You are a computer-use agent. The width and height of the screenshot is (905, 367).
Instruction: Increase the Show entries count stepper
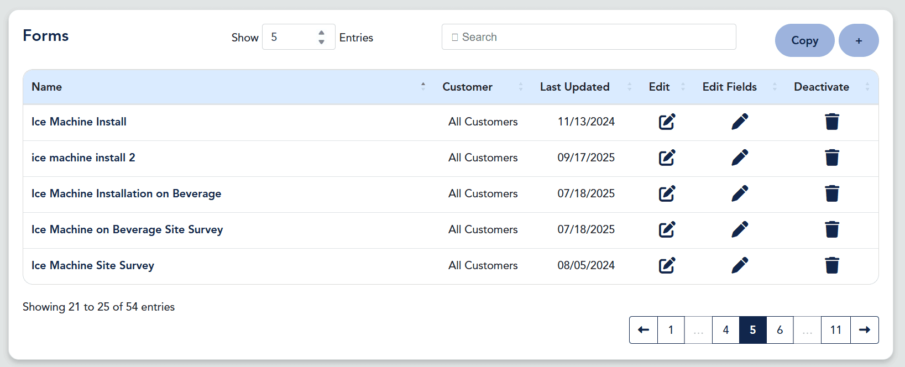(321, 33)
